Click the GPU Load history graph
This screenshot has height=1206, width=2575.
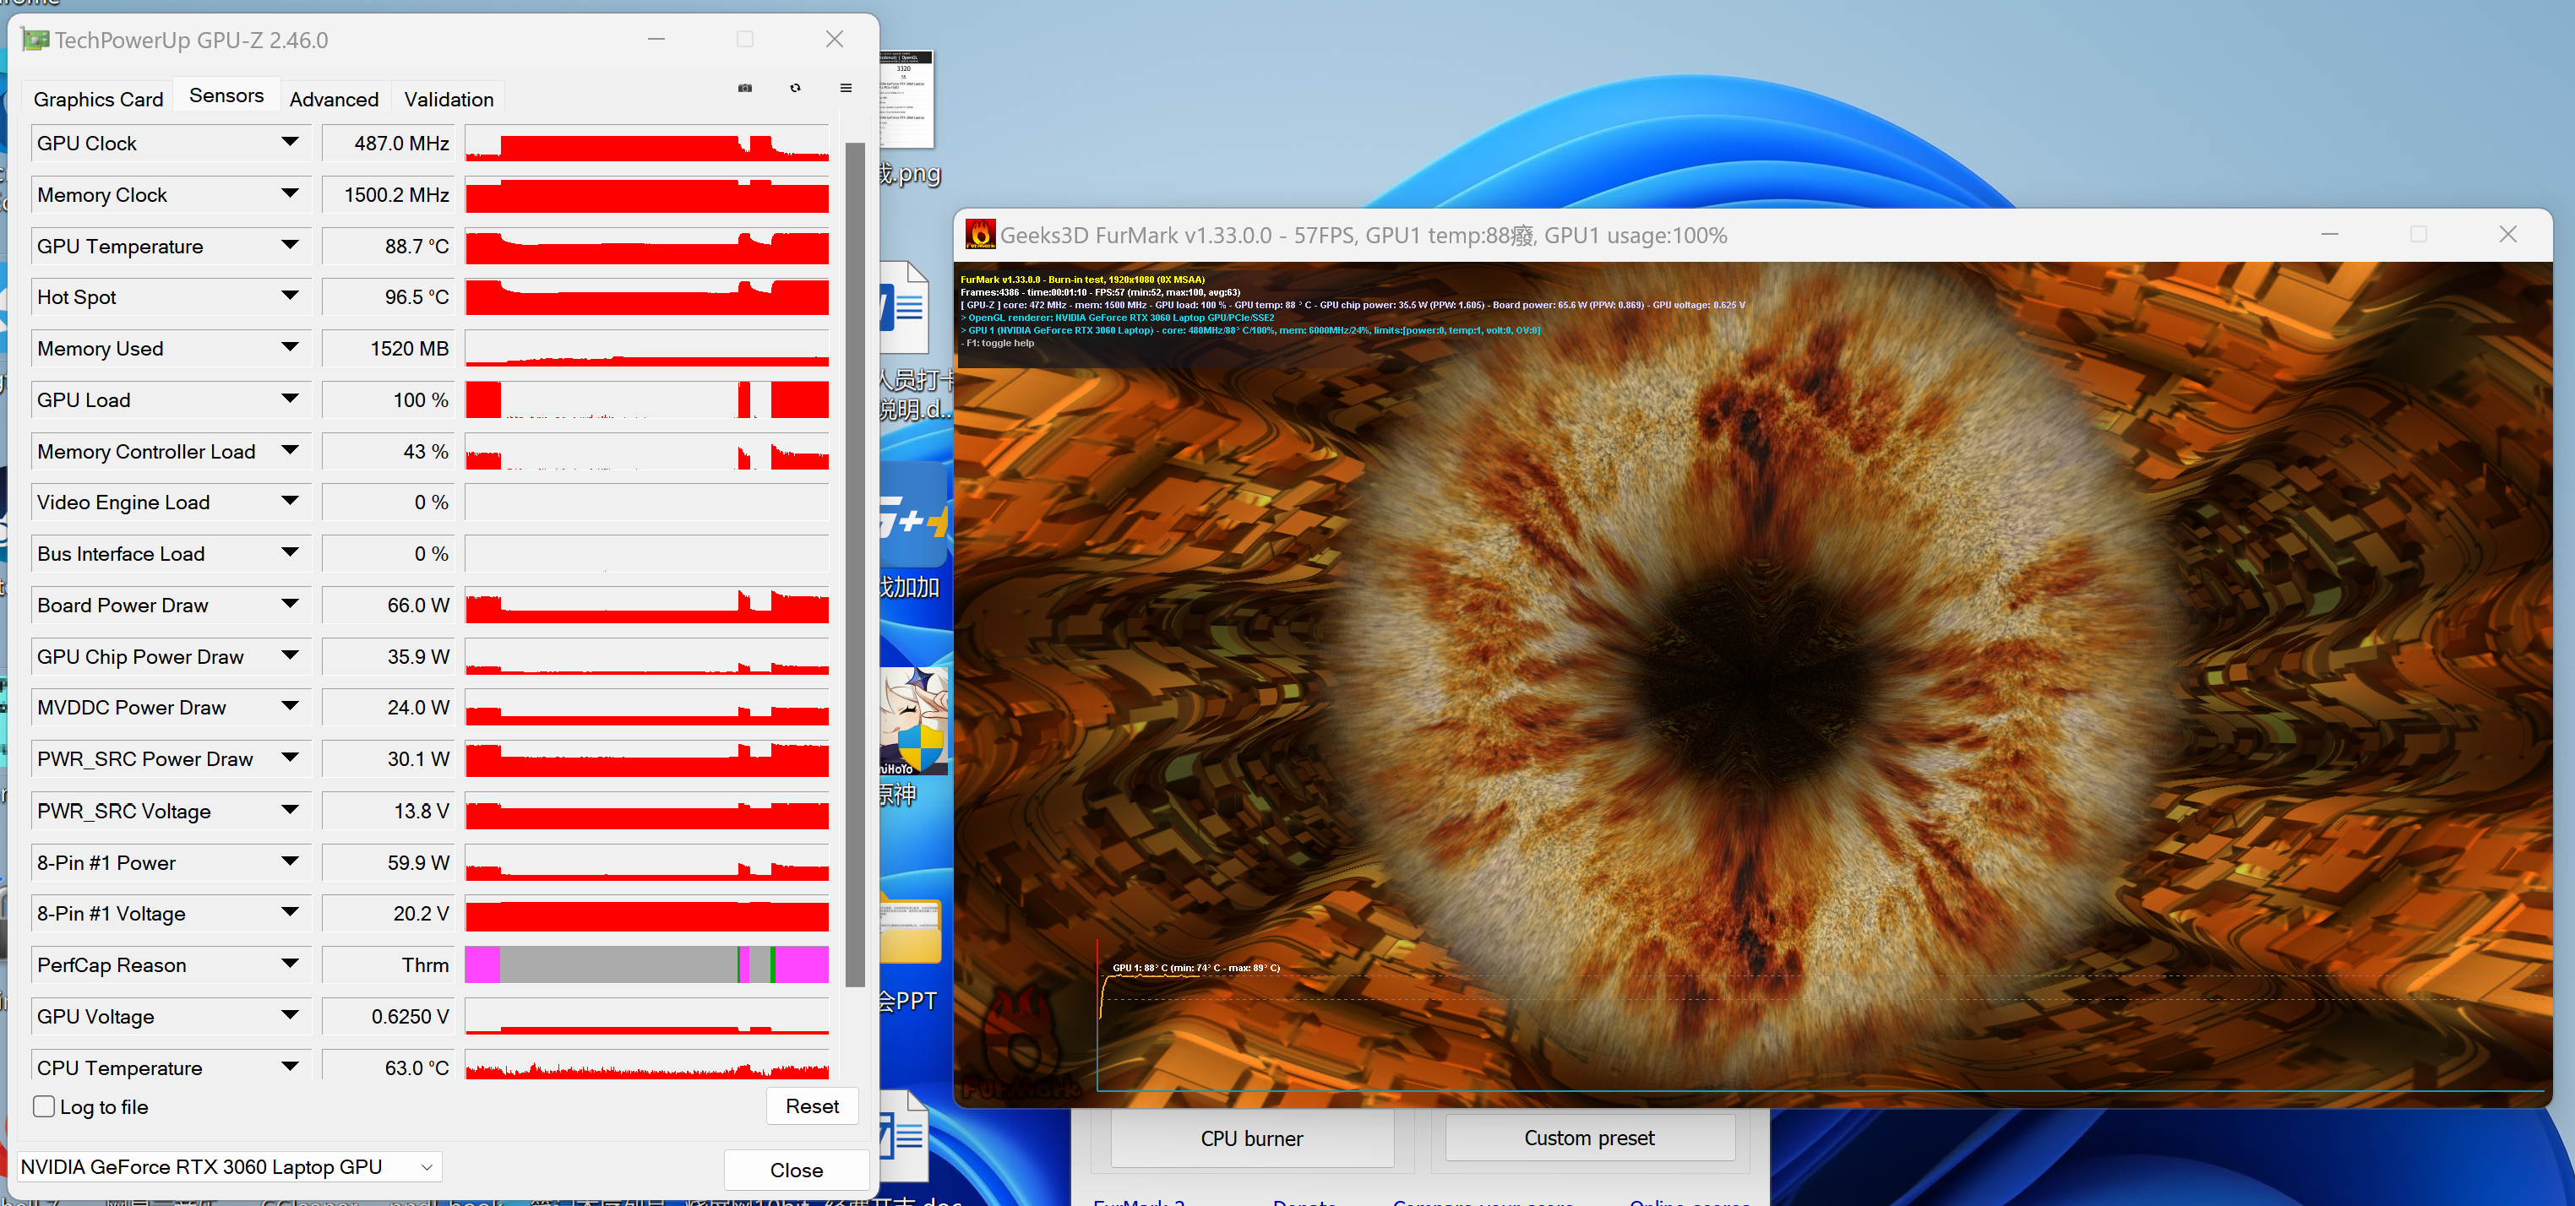647,399
